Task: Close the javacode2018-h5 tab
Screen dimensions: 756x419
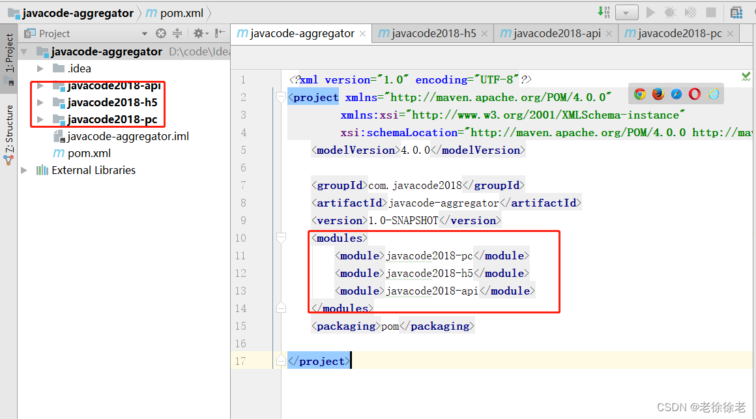Action: coord(484,34)
